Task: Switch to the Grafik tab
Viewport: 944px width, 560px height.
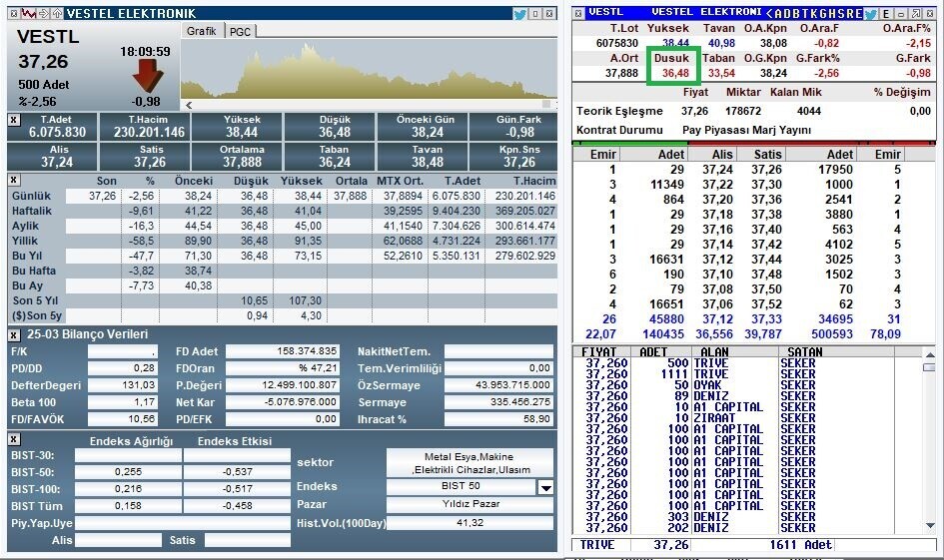Action: (201, 31)
